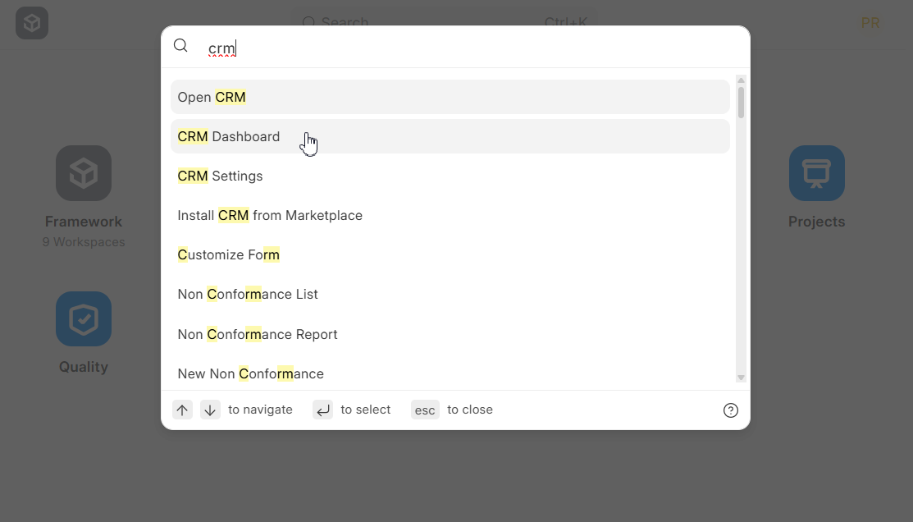Click the Quality label text
Image resolution: width=913 pixels, height=522 pixels.
84,367
